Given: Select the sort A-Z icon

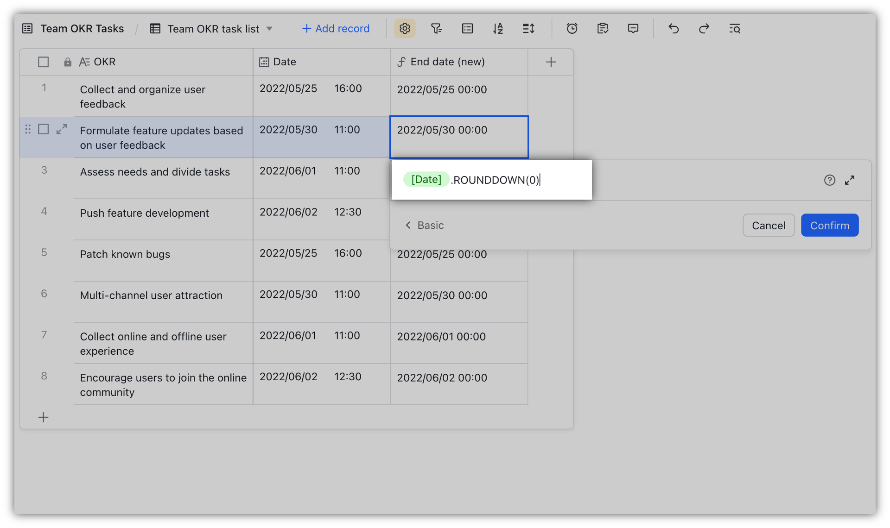Looking at the screenshot, I should click(x=498, y=28).
